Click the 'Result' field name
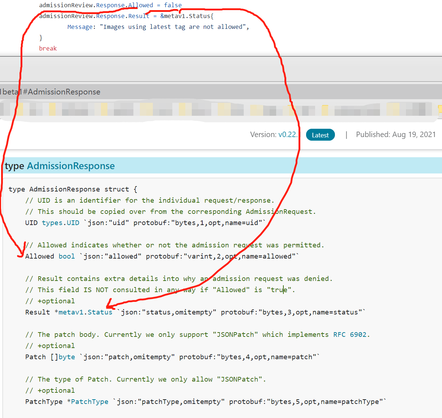This screenshot has width=442, height=418. [x=37, y=312]
